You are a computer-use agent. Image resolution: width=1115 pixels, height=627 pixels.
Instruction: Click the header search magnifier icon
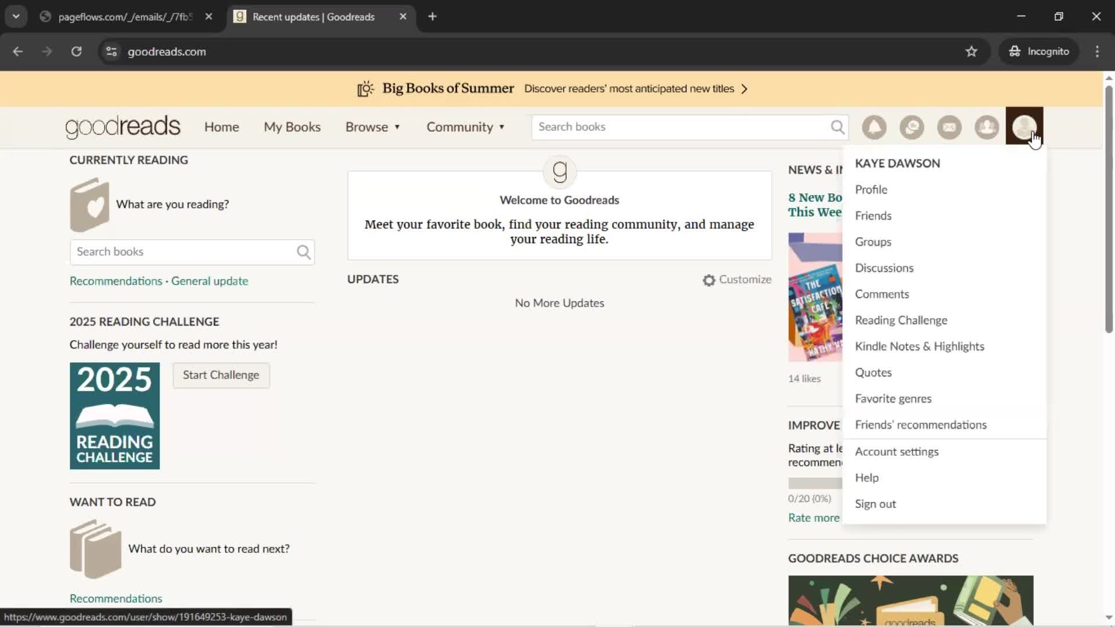pyautogui.click(x=837, y=127)
